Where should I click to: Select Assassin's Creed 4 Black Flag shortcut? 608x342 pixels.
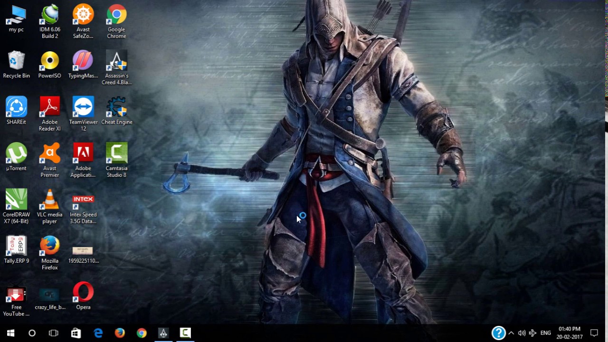[116, 68]
